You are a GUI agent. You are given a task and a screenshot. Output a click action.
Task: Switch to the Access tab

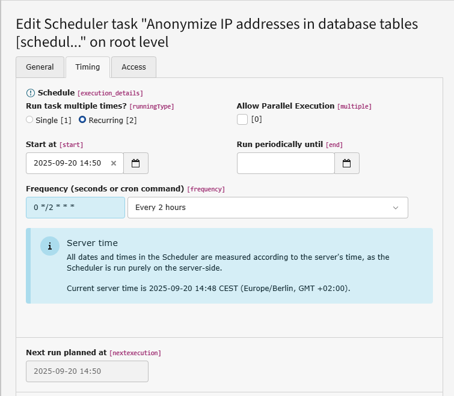(133, 67)
